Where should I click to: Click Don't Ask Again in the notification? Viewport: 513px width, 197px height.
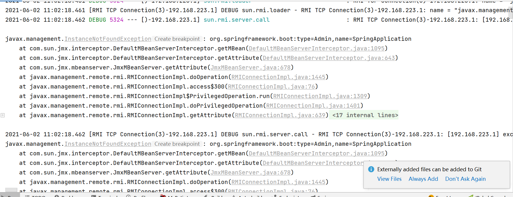(465, 179)
